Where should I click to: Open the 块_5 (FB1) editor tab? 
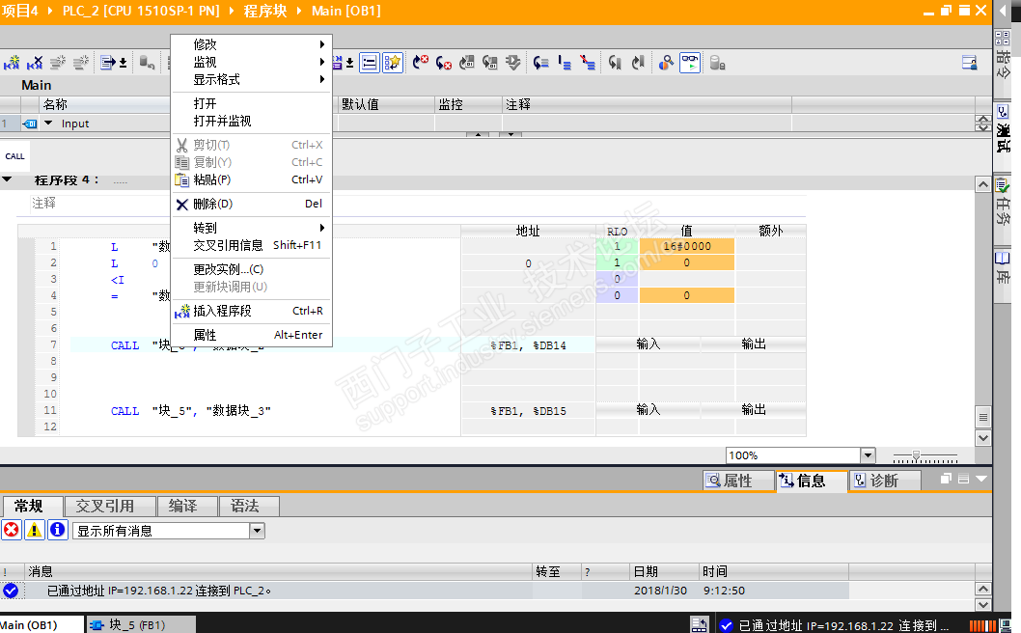141,624
